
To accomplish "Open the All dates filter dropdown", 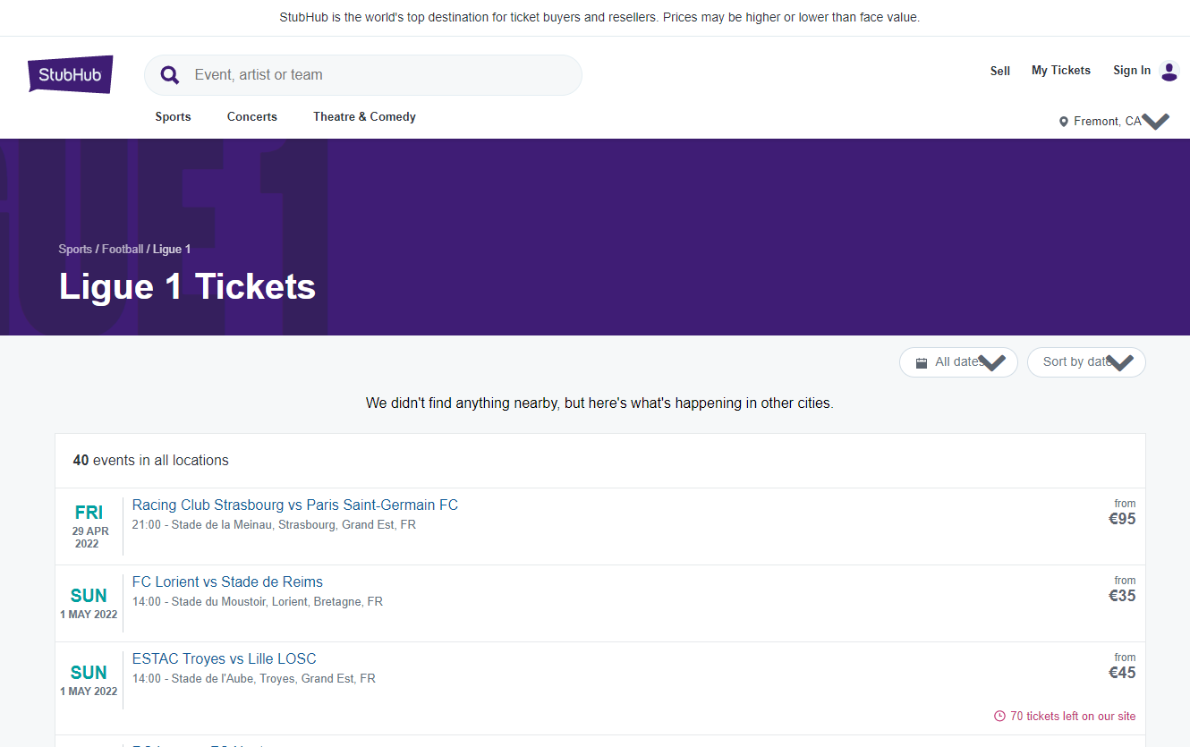I will tap(958, 362).
